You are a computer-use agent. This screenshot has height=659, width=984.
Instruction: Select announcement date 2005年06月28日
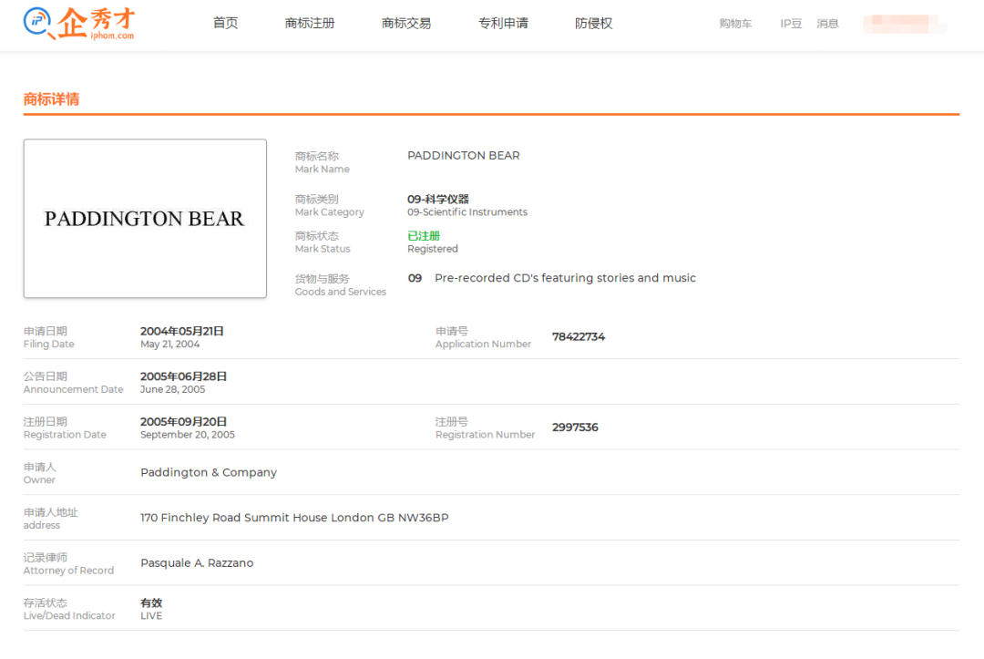click(x=183, y=376)
